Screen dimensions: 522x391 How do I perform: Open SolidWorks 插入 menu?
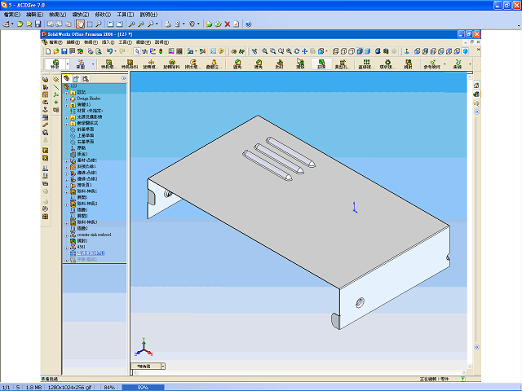pyautogui.click(x=108, y=42)
